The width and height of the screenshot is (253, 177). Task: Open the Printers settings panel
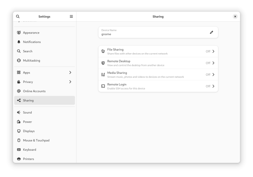[45, 159]
